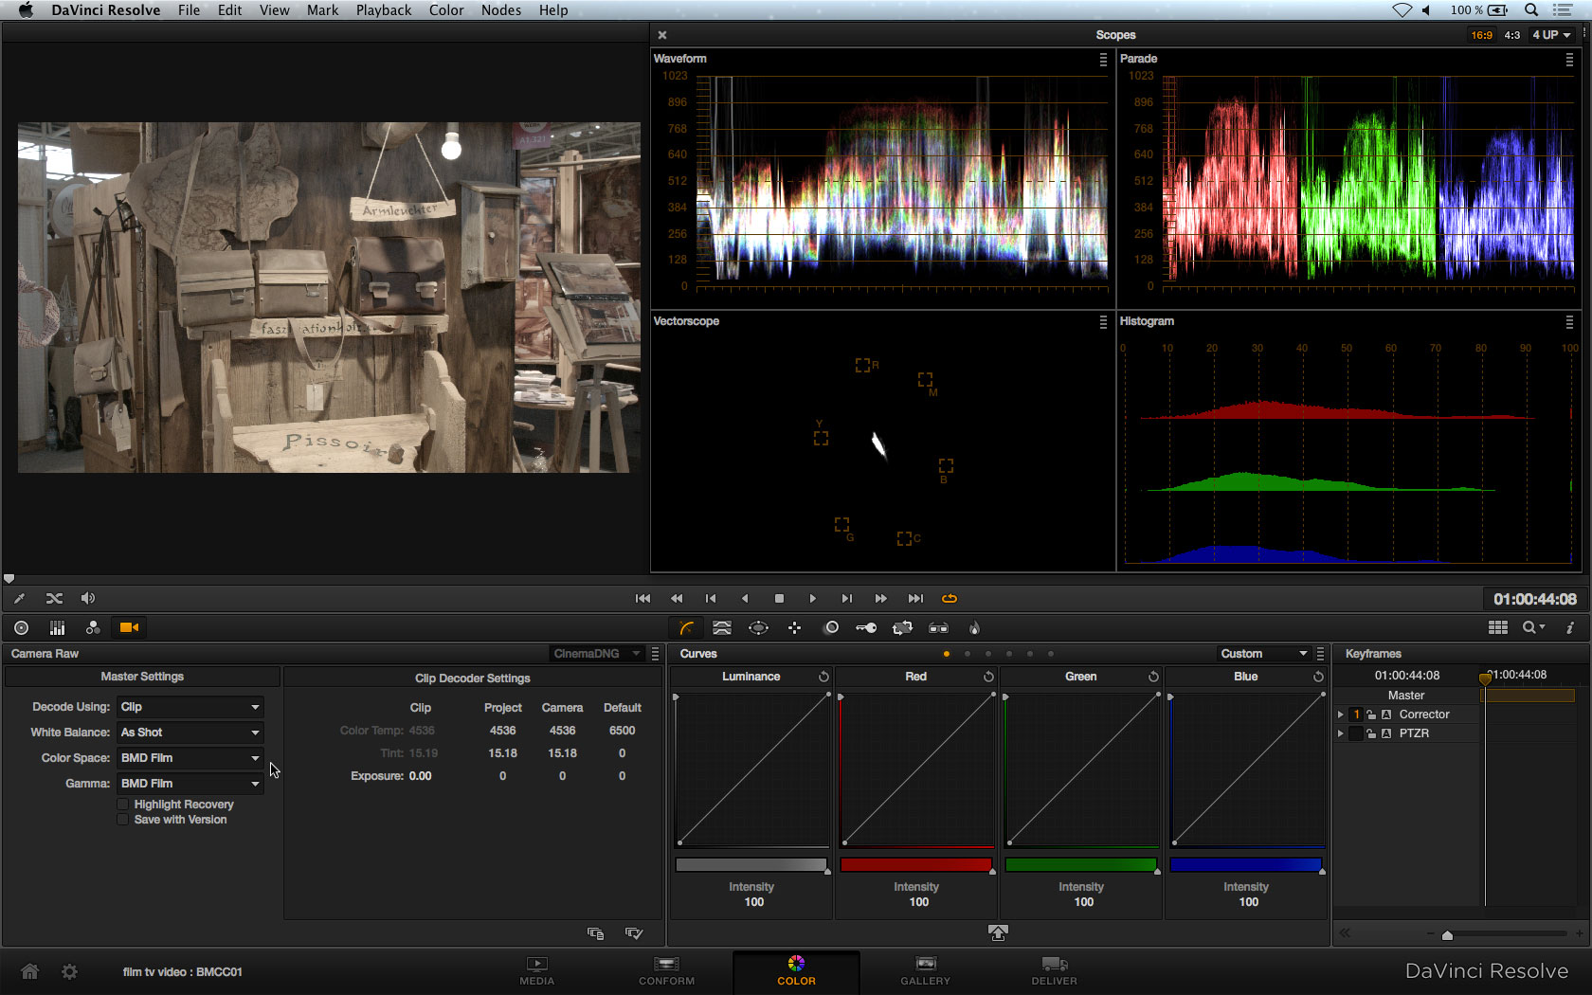Expand the Corrector keyframe track
This screenshot has width=1592, height=995.
pos(1340,715)
